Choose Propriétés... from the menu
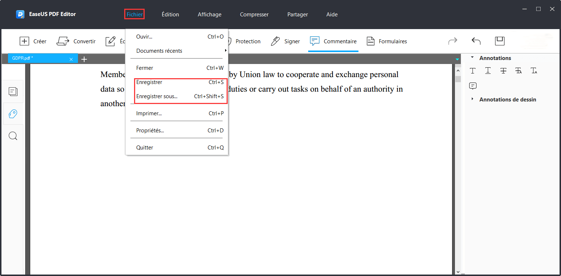561x276 pixels. [x=177, y=131]
